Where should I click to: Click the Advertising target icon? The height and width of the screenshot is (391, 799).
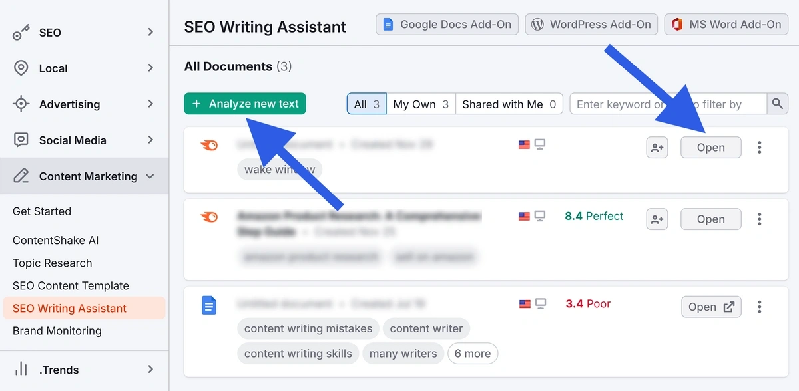(x=21, y=104)
